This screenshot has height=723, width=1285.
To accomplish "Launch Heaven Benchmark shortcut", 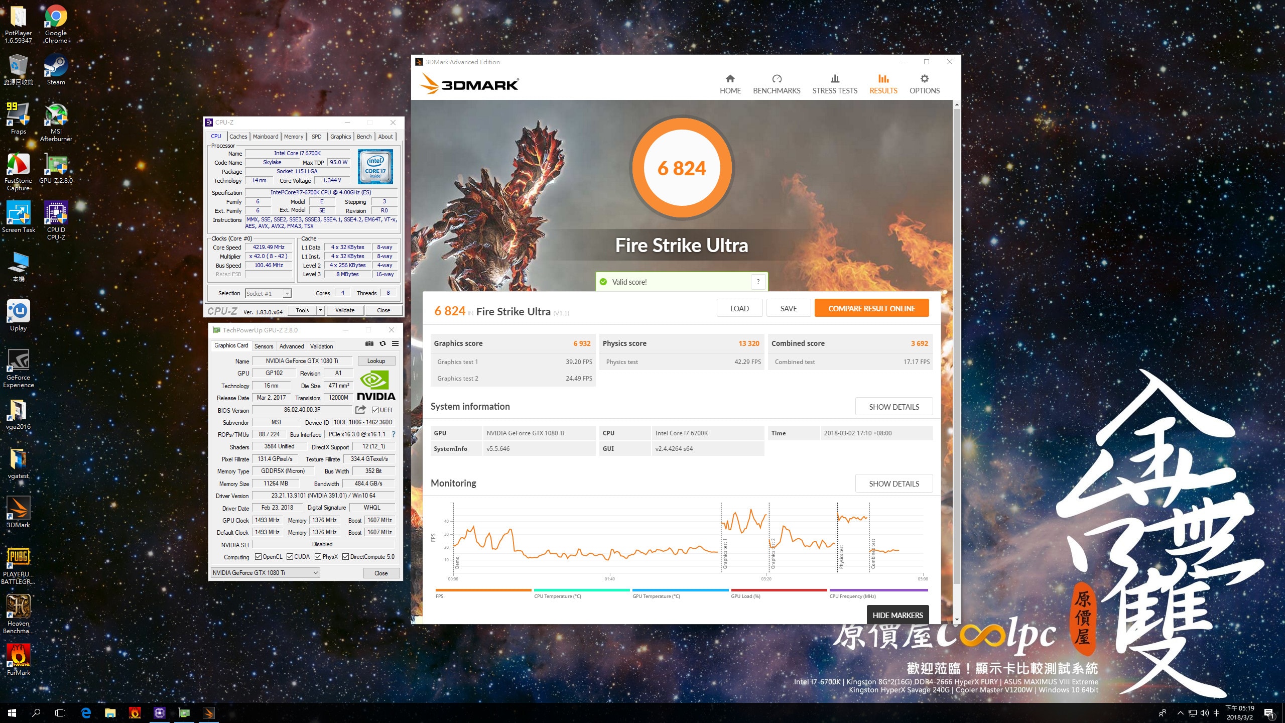I will coord(18,614).
